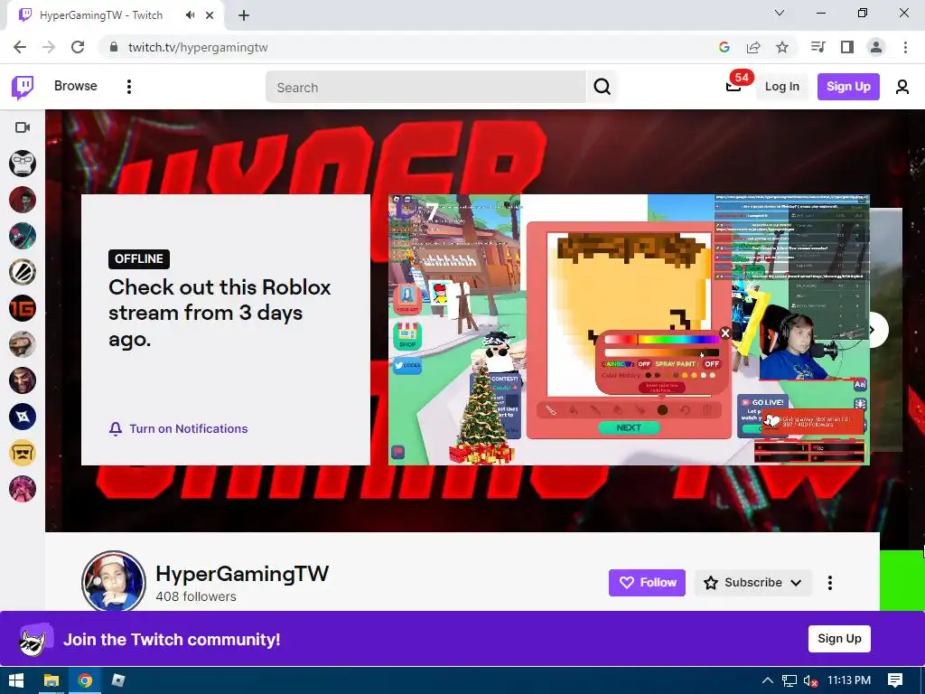The height and width of the screenshot is (694, 925).
Task: Open File Explorer from the taskbar
Action: point(51,680)
